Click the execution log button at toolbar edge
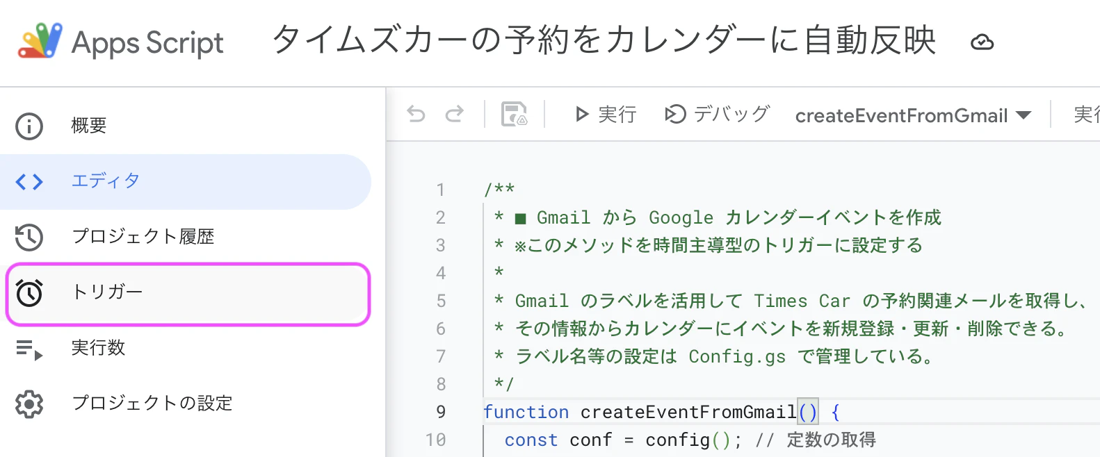The width and height of the screenshot is (1100, 457). pyautogui.click(x=1086, y=114)
